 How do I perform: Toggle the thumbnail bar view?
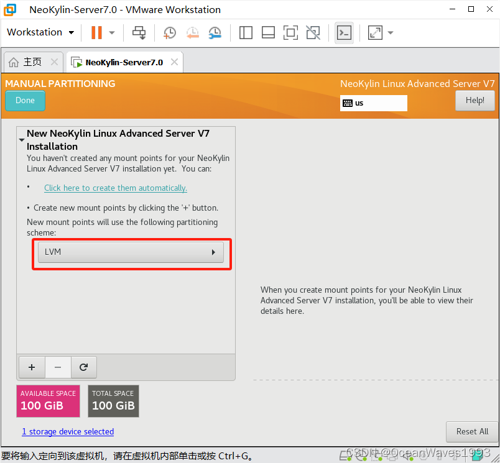268,32
